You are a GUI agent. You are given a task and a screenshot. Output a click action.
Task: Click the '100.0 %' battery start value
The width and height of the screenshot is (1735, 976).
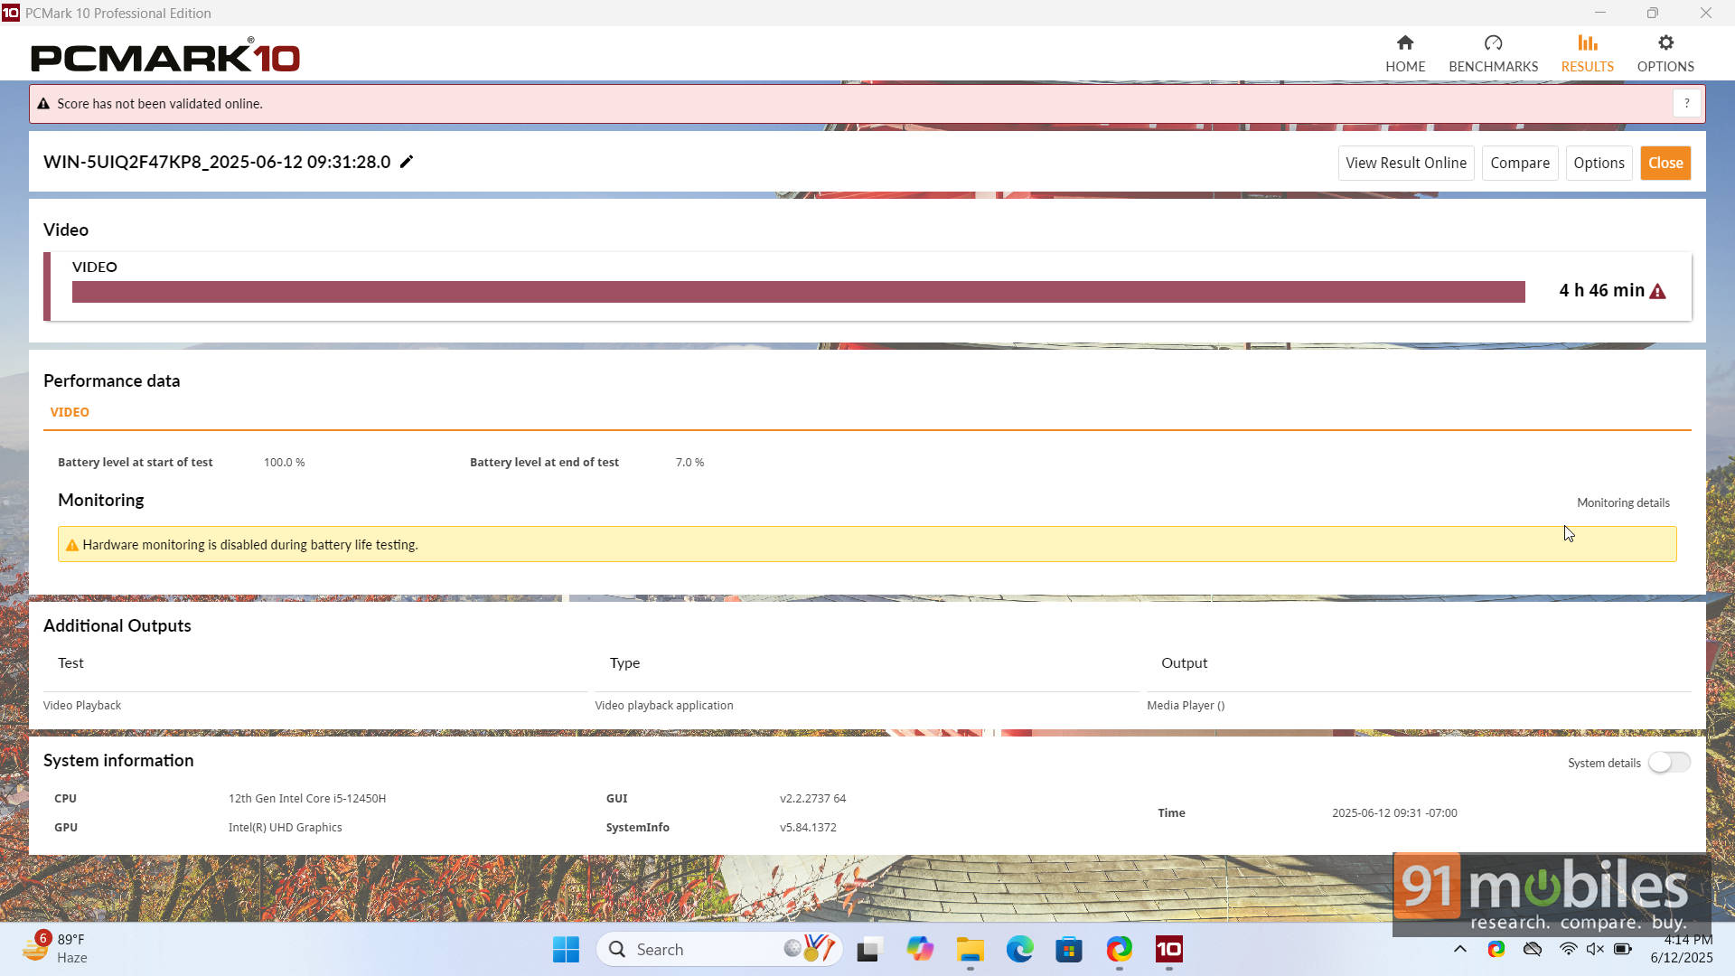(284, 462)
